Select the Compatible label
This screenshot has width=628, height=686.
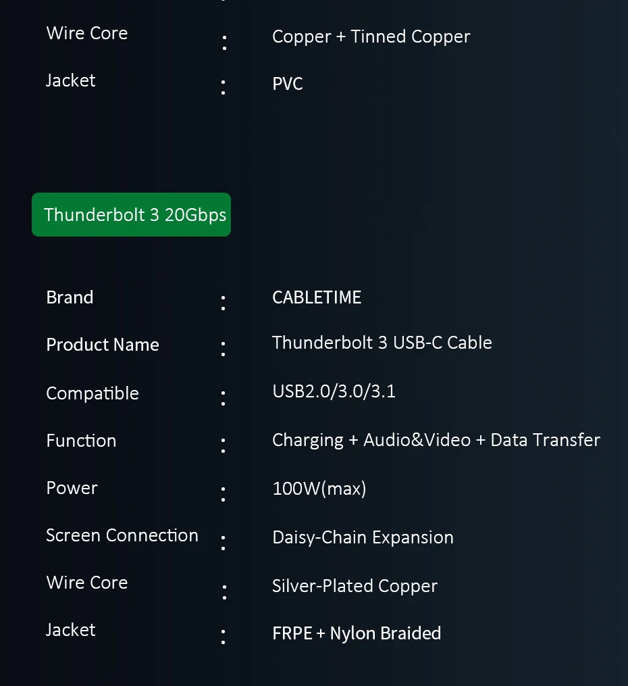[93, 393]
